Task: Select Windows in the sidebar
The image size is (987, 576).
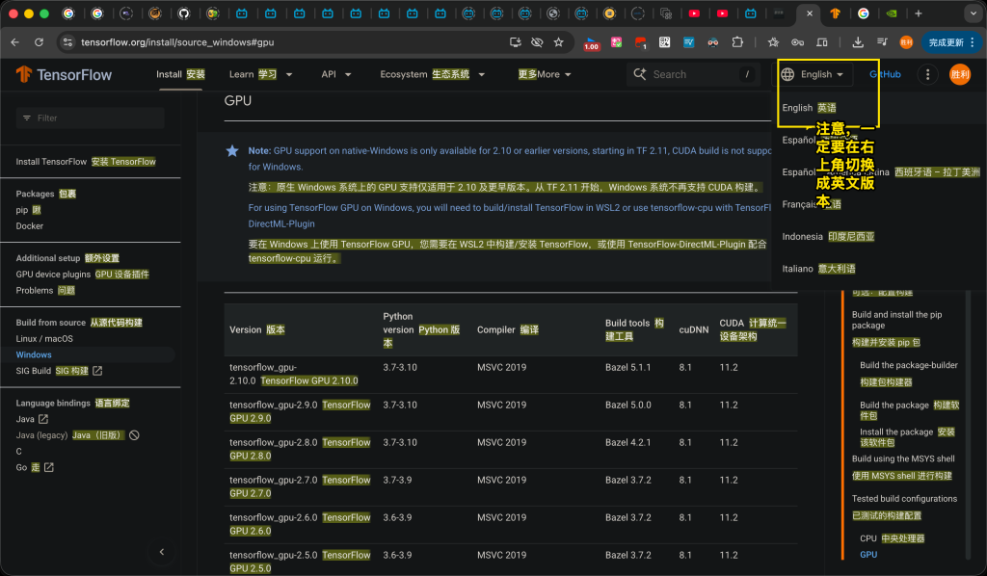Action: (34, 354)
